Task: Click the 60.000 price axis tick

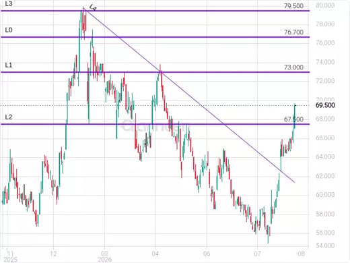Action: pos(325,195)
